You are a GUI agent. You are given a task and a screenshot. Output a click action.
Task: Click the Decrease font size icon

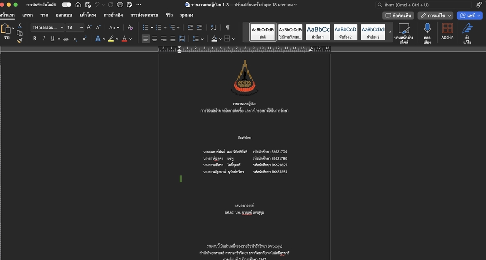click(x=98, y=27)
